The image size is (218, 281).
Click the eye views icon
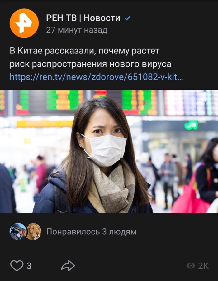coord(191,266)
